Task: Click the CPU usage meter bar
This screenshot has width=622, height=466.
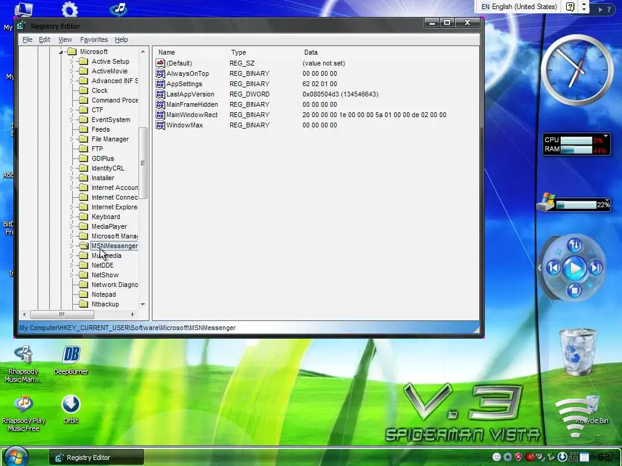Action: pos(576,140)
